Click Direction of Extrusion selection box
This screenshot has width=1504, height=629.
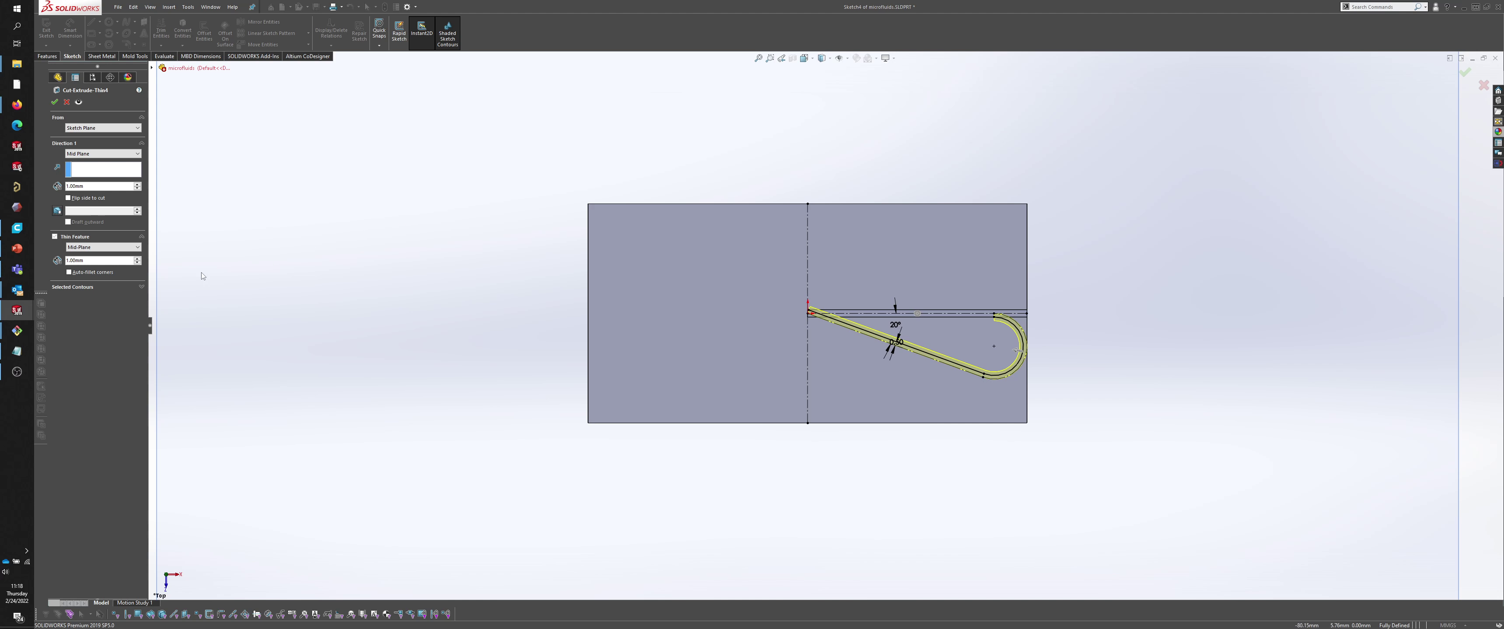pyautogui.click(x=103, y=169)
